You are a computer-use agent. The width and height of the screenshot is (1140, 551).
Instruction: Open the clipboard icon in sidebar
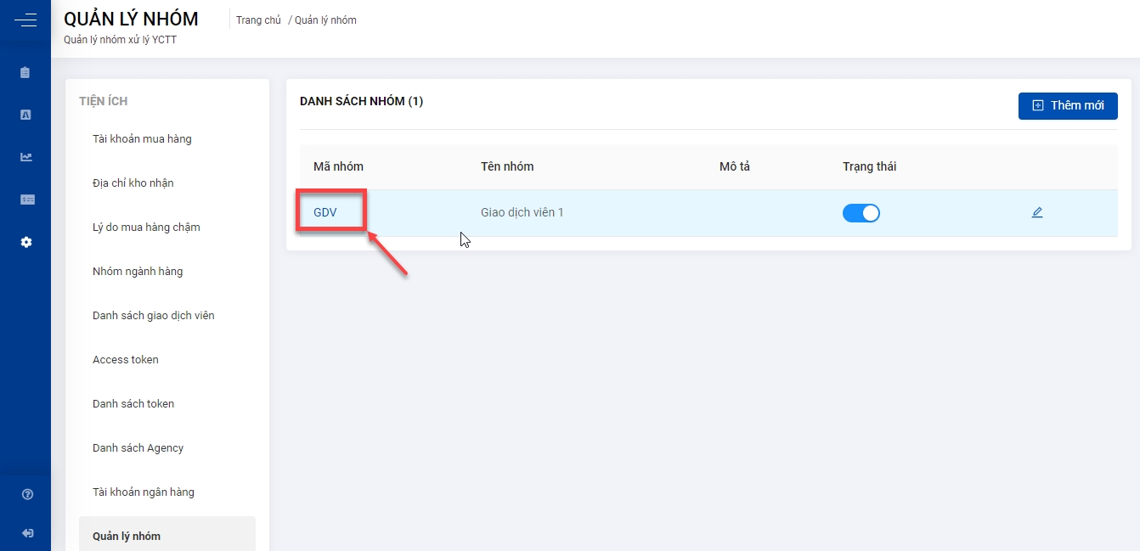pos(25,73)
